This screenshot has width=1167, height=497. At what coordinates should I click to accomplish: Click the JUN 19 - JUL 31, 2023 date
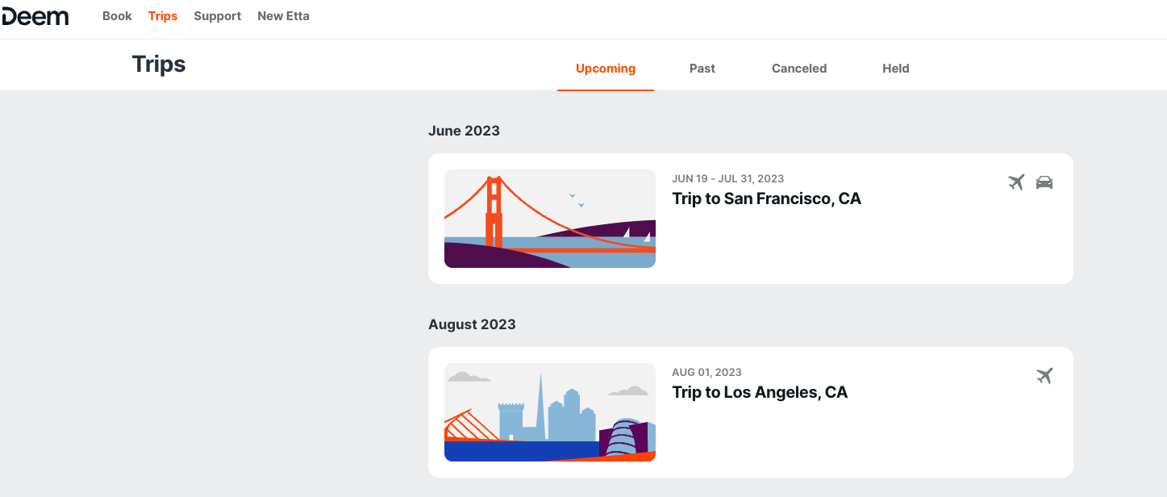coord(727,178)
